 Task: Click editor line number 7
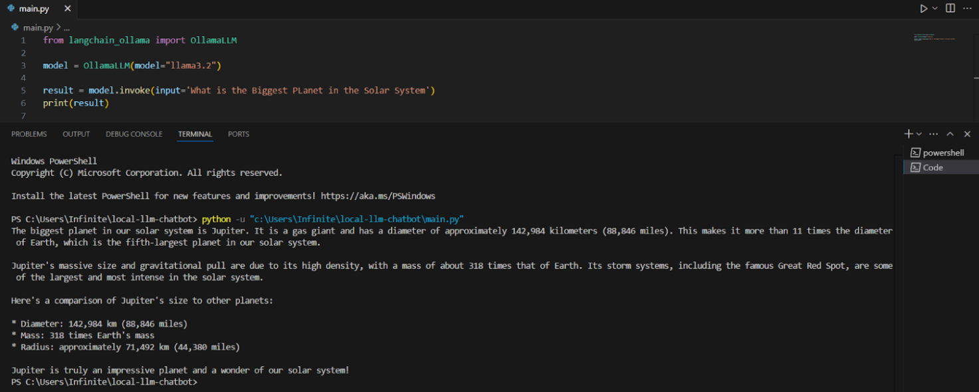click(x=23, y=116)
